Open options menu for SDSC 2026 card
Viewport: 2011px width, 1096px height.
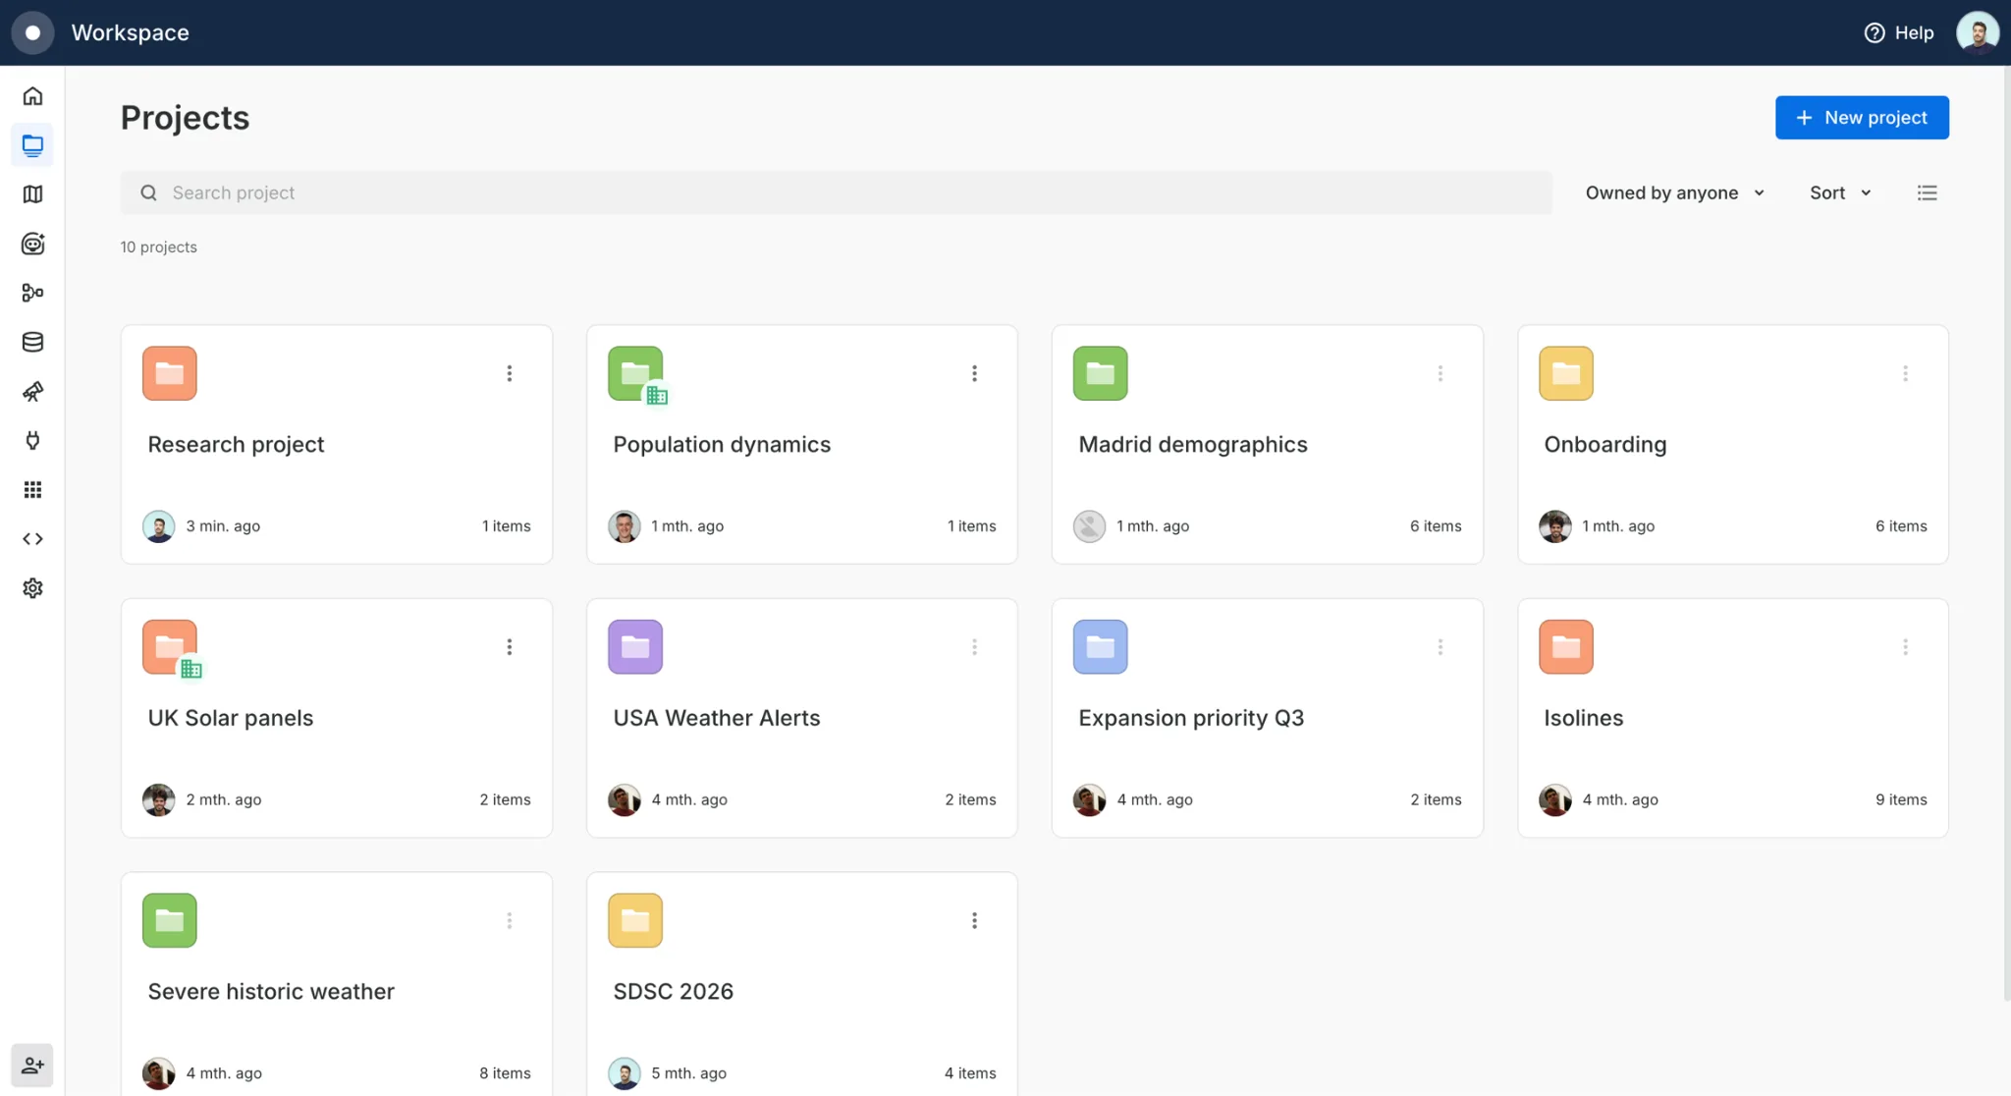[974, 920]
